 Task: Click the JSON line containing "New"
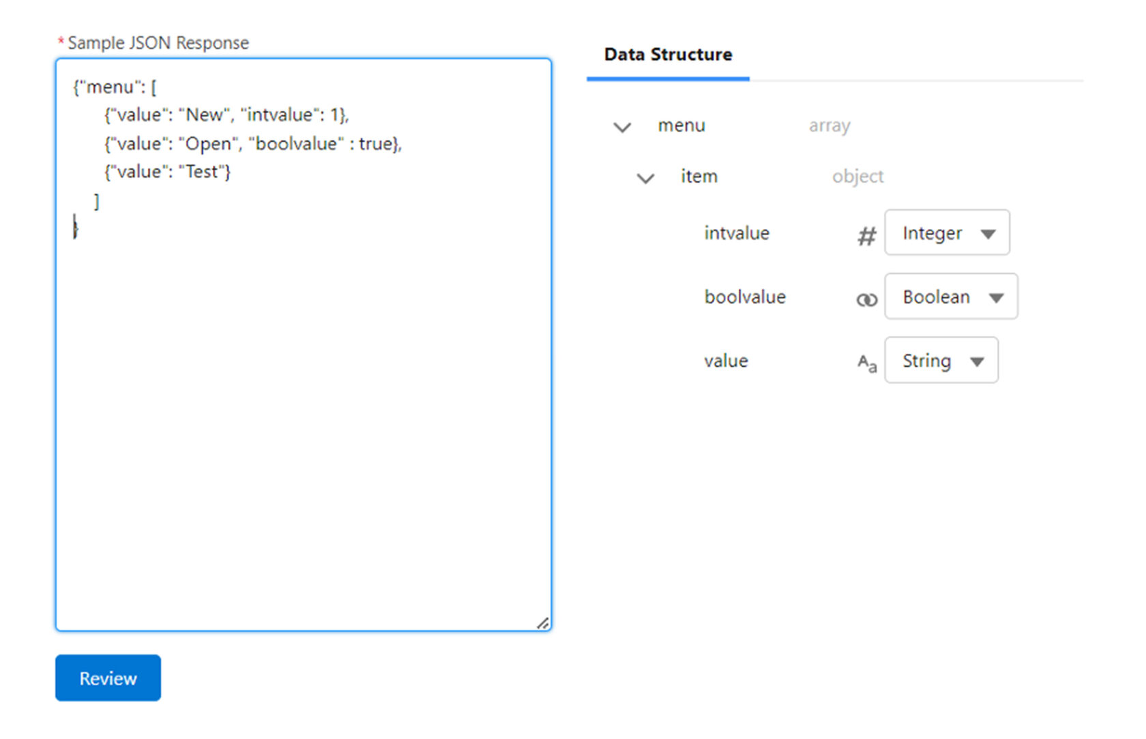226,115
